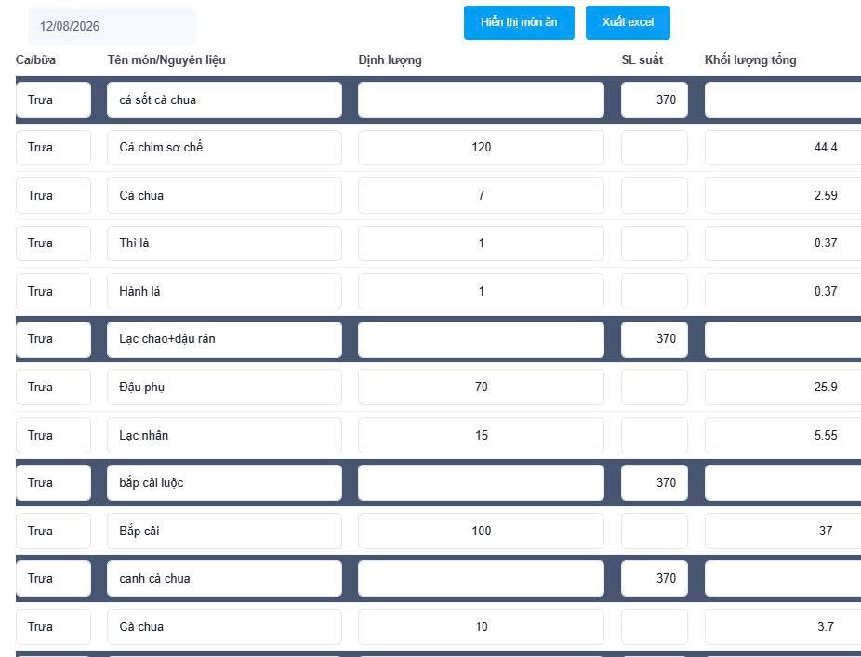861x657 pixels.
Task: Click the Tên món/Nguyên liệu column header
Action: tap(166, 59)
